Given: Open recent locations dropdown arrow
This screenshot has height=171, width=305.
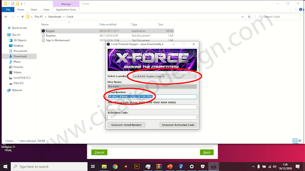Looking at the screenshot, I should pos(18,17).
